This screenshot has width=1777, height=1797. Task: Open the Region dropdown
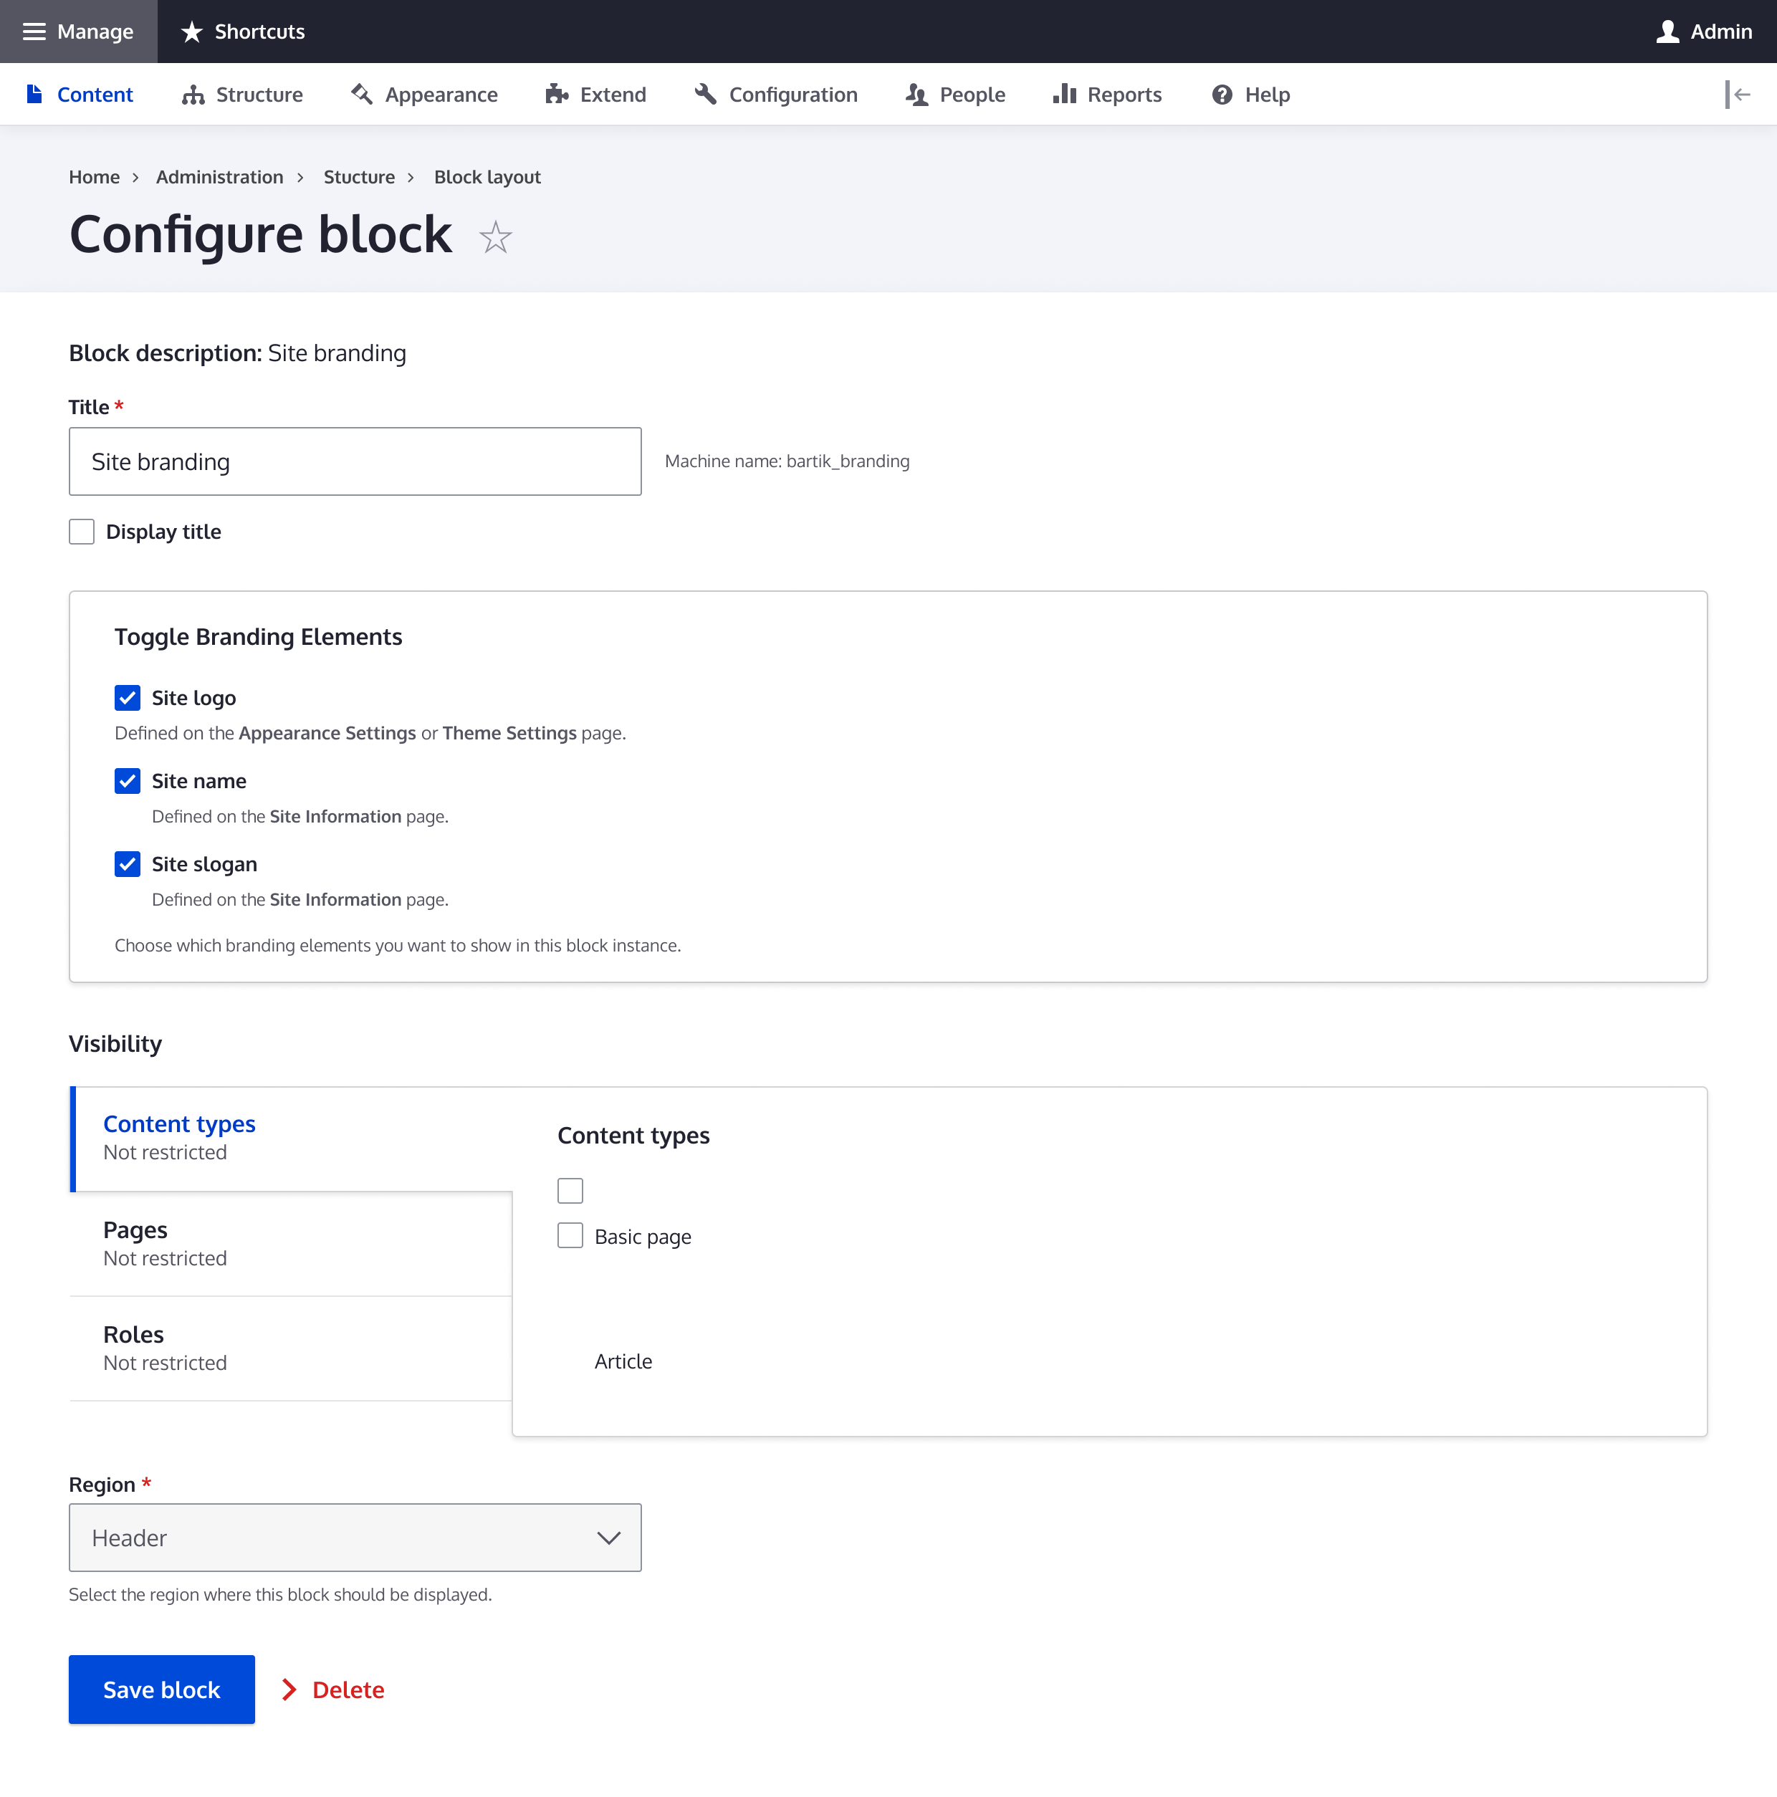353,1537
